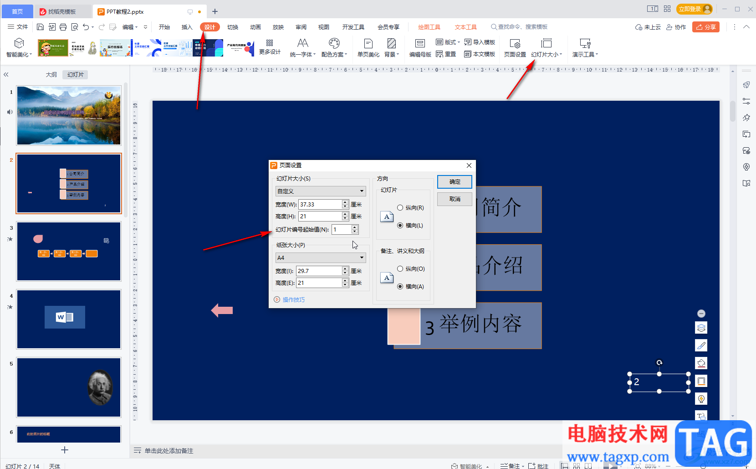
Task: Click the shape outline icon in floating toolbar
Action: tap(701, 381)
